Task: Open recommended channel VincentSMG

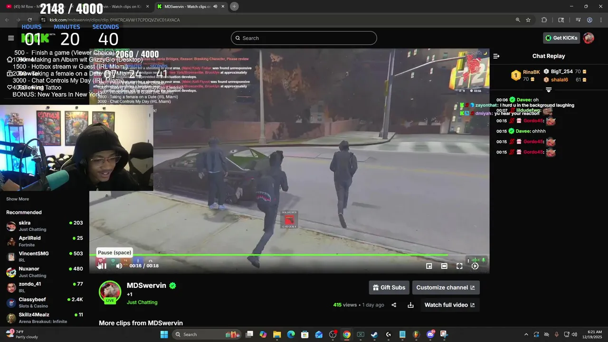Action: [x=45, y=256]
